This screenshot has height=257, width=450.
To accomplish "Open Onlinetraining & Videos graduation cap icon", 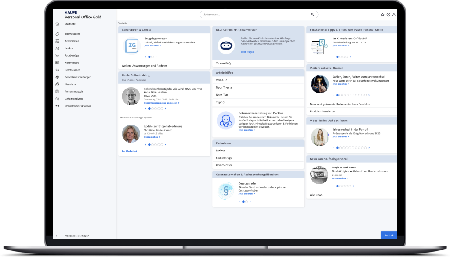I will (58, 106).
